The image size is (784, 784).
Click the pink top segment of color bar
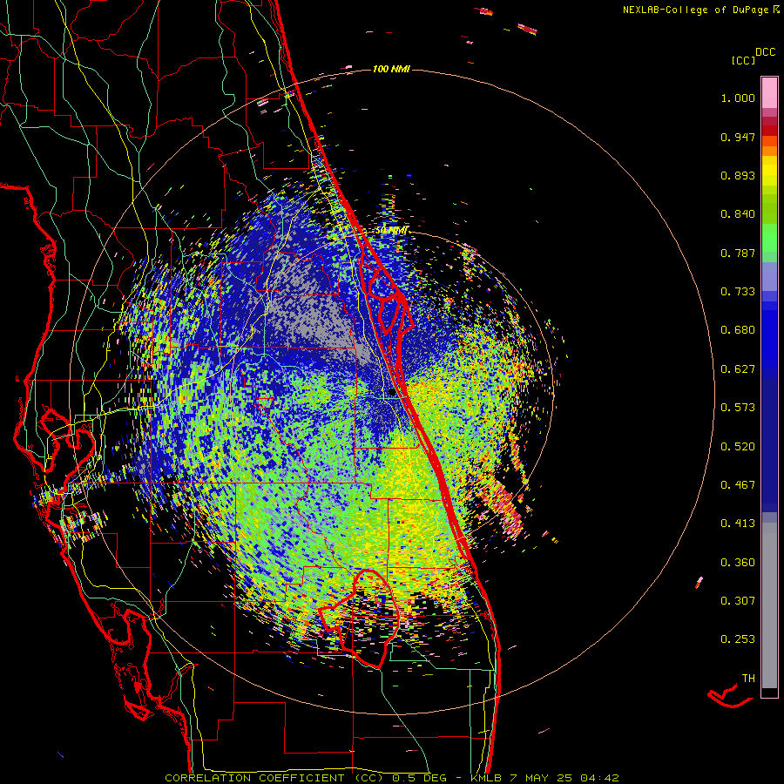coord(769,92)
